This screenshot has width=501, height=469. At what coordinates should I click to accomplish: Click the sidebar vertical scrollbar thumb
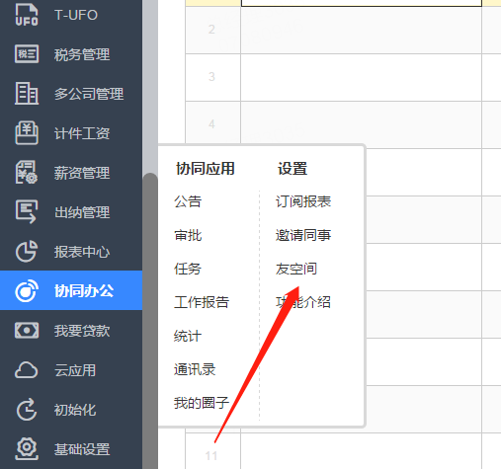[x=150, y=321]
